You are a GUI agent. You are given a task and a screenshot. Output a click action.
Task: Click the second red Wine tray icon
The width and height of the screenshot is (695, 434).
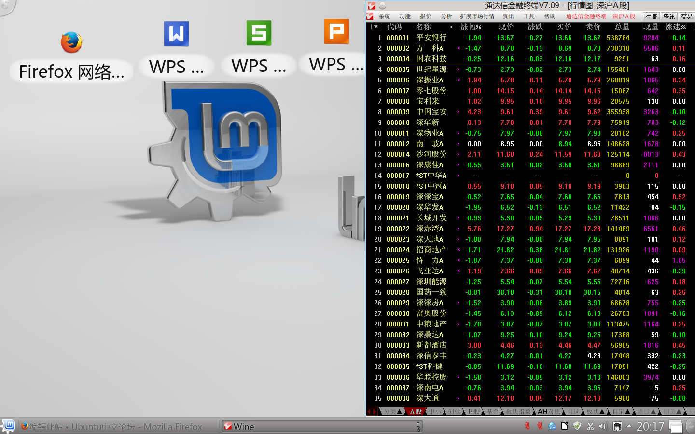540,426
